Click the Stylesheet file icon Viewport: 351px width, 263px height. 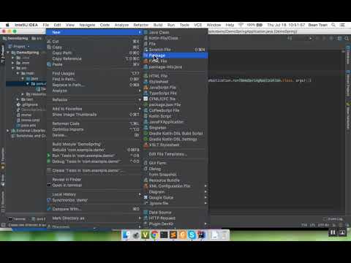[146, 82]
